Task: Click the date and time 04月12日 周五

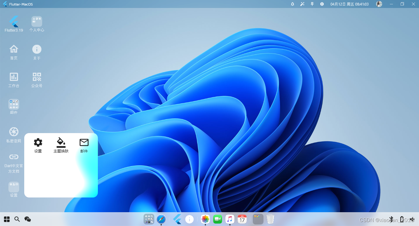Action: tap(349, 4)
